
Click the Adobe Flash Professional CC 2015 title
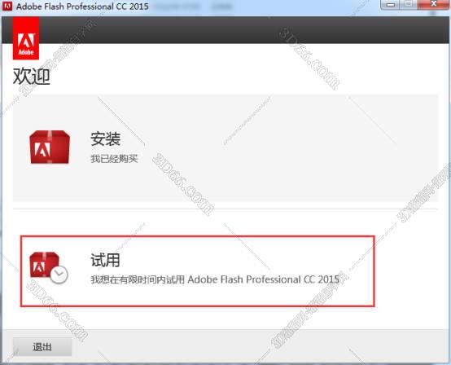pos(82,7)
